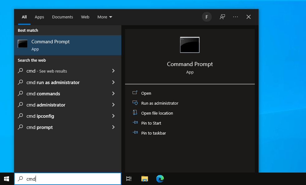Viewport: 306px width, 185px height.
Task: Click the large Command Prompt preview icon
Action: [190, 45]
